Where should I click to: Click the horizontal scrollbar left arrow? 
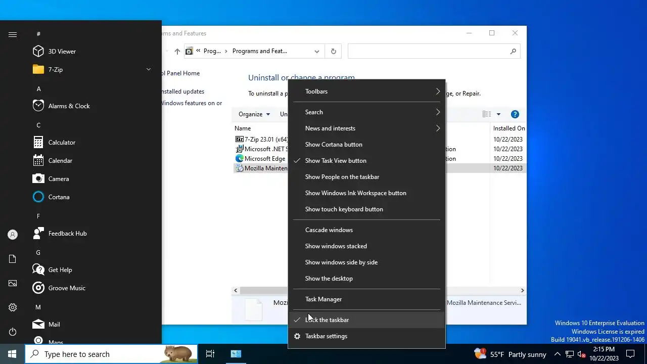(236, 290)
